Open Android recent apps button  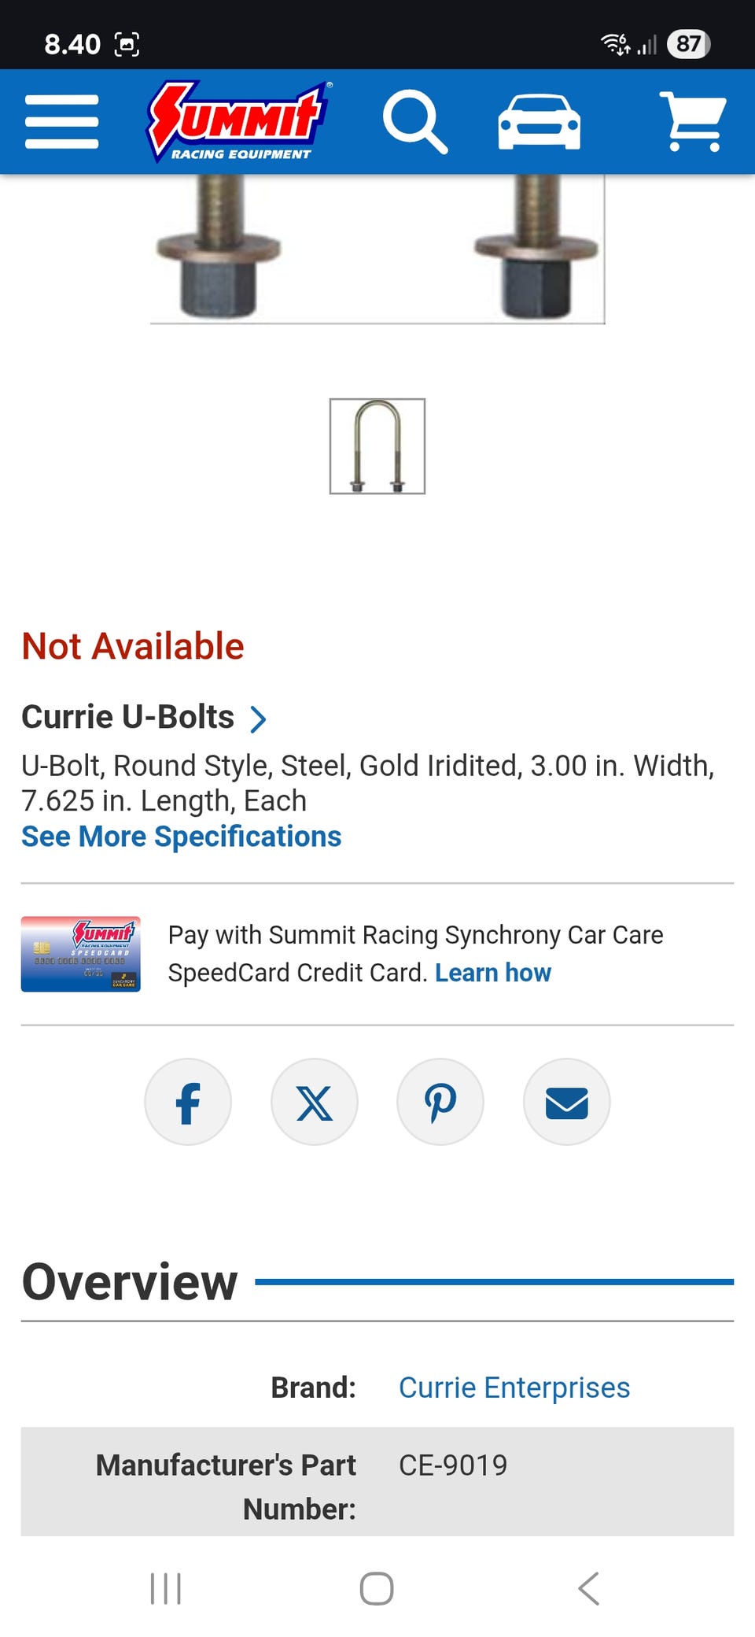point(166,1588)
